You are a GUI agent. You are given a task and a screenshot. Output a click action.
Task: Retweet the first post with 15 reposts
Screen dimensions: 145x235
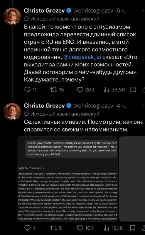[57, 90]
